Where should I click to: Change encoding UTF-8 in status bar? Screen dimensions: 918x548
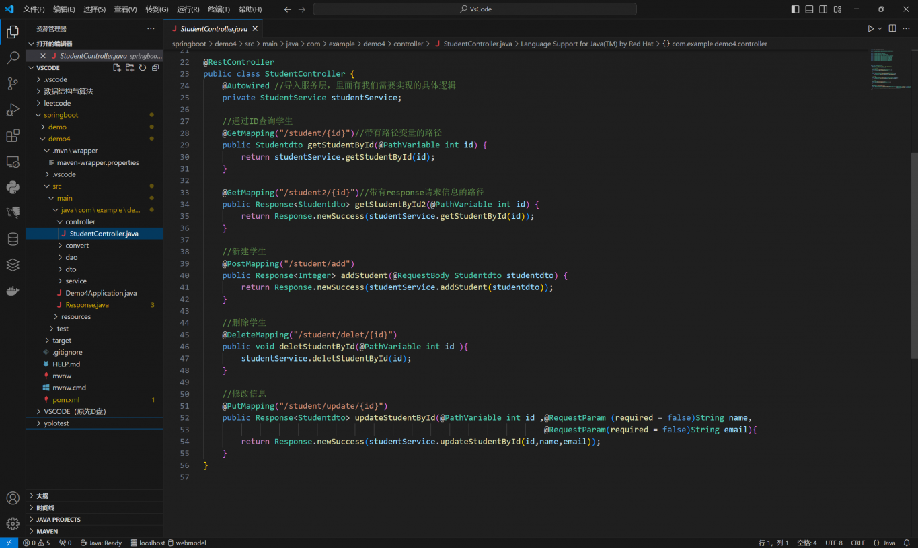[833, 543]
